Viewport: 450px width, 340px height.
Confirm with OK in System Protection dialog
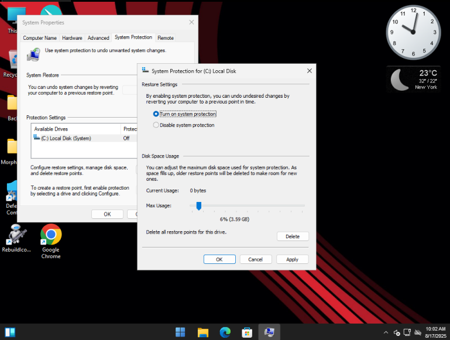pos(219,259)
